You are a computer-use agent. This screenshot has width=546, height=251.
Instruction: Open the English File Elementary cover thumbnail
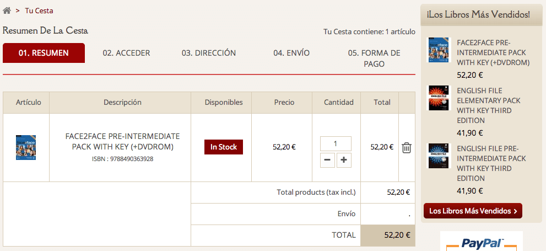pos(439,98)
